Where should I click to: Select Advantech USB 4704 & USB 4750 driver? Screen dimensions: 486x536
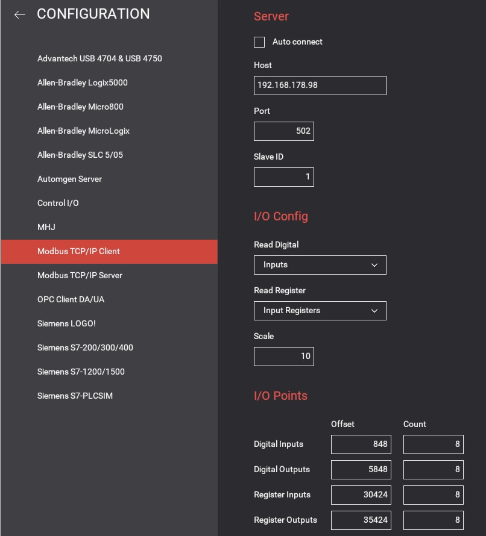click(99, 58)
